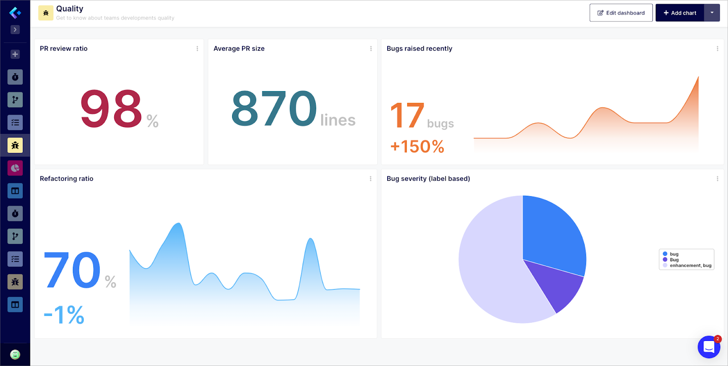Screen dimensions: 728x366
Task: Open the Refactoring ratio three-dot menu
Action: pyautogui.click(x=370, y=179)
